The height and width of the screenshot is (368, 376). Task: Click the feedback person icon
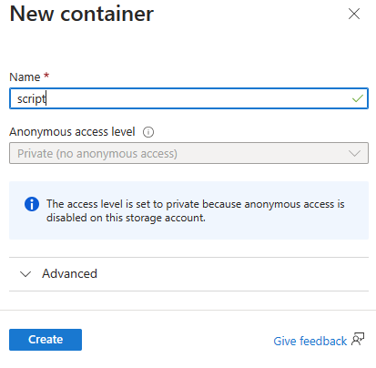358,339
